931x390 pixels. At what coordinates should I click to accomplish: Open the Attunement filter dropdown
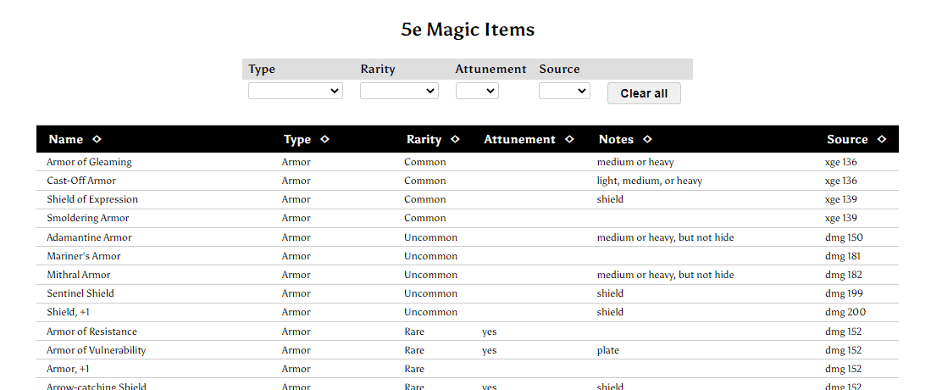click(x=478, y=91)
